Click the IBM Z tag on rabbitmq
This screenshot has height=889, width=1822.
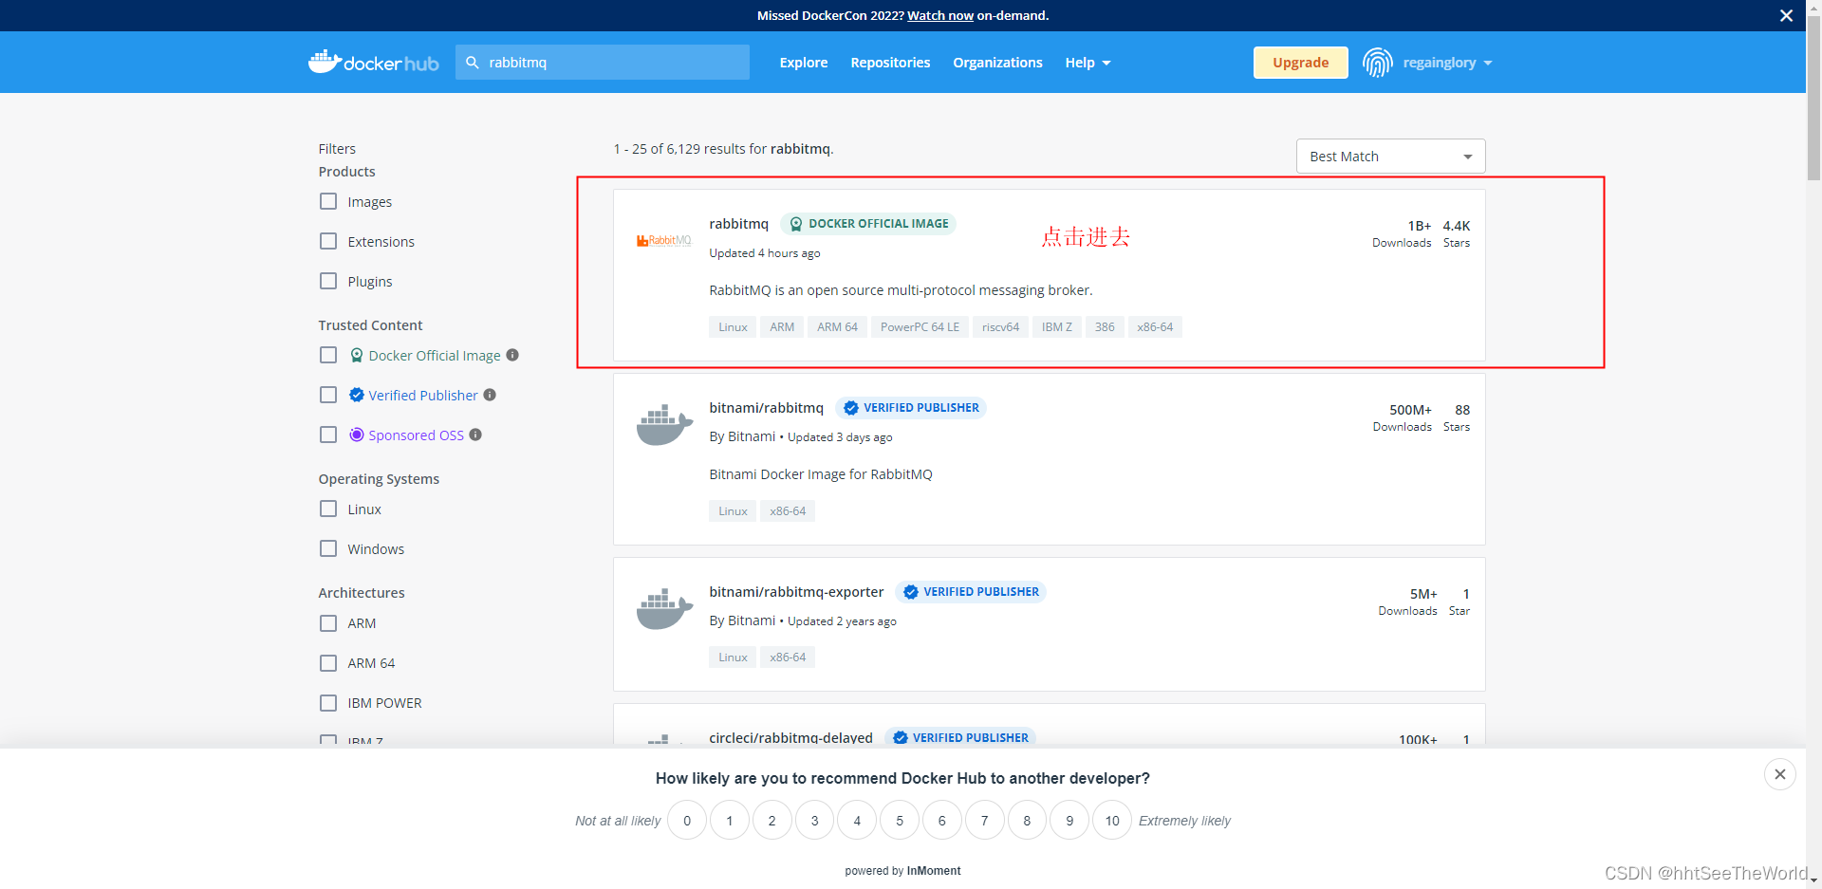(x=1056, y=327)
